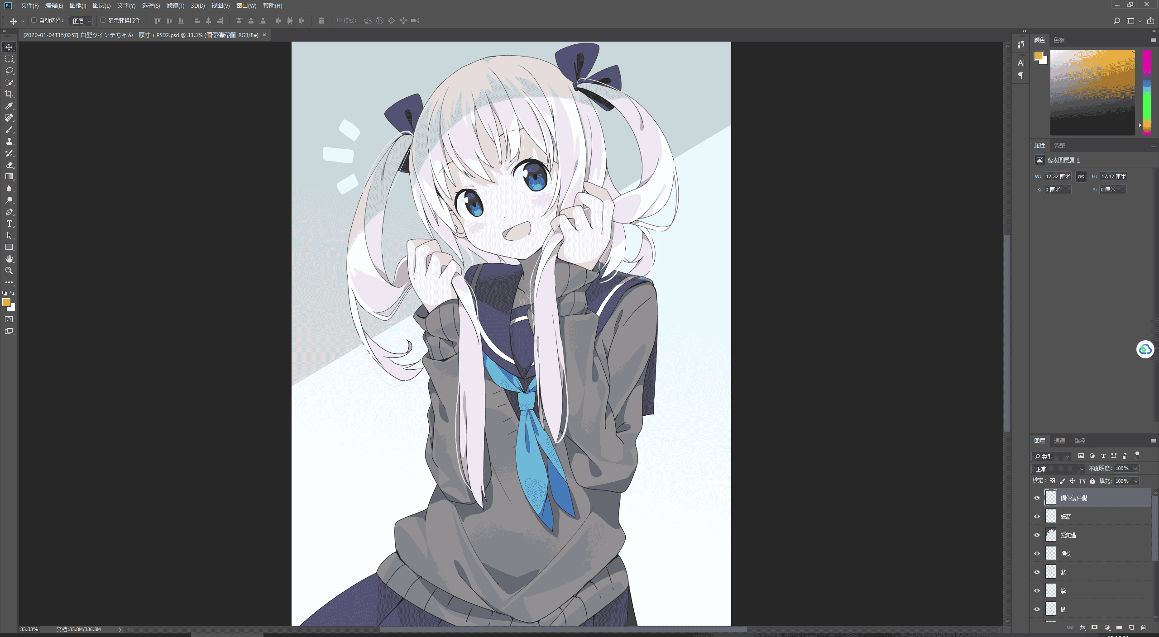Open the Character panel icon
This screenshot has width=1159, height=637.
pyautogui.click(x=1020, y=63)
